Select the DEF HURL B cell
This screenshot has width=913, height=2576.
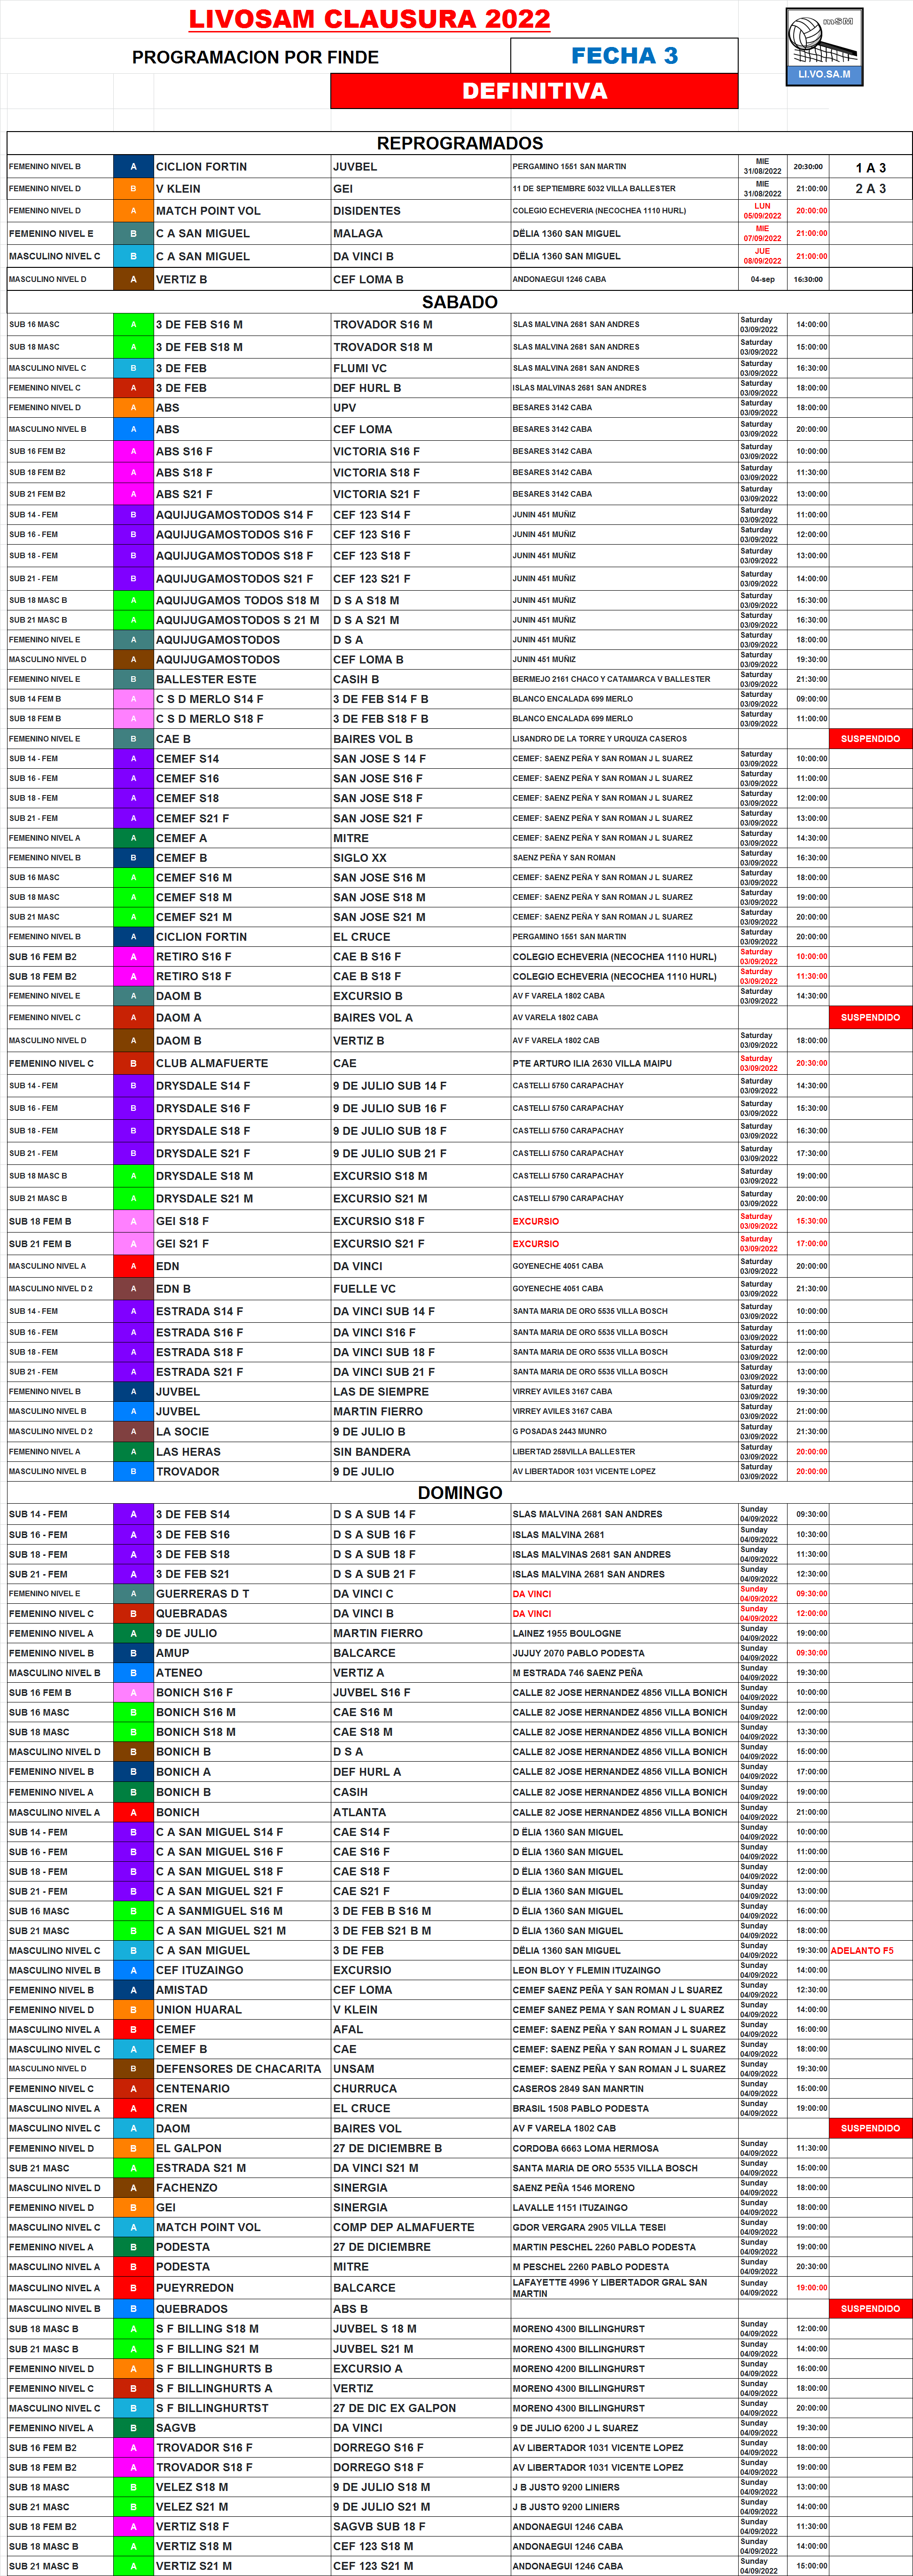(x=420, y=388)
